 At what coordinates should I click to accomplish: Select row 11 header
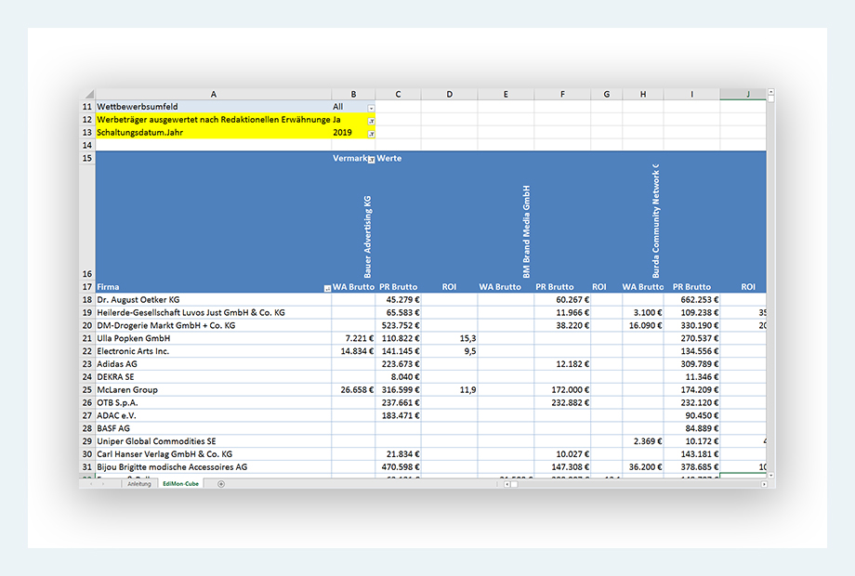pos(87,107)
